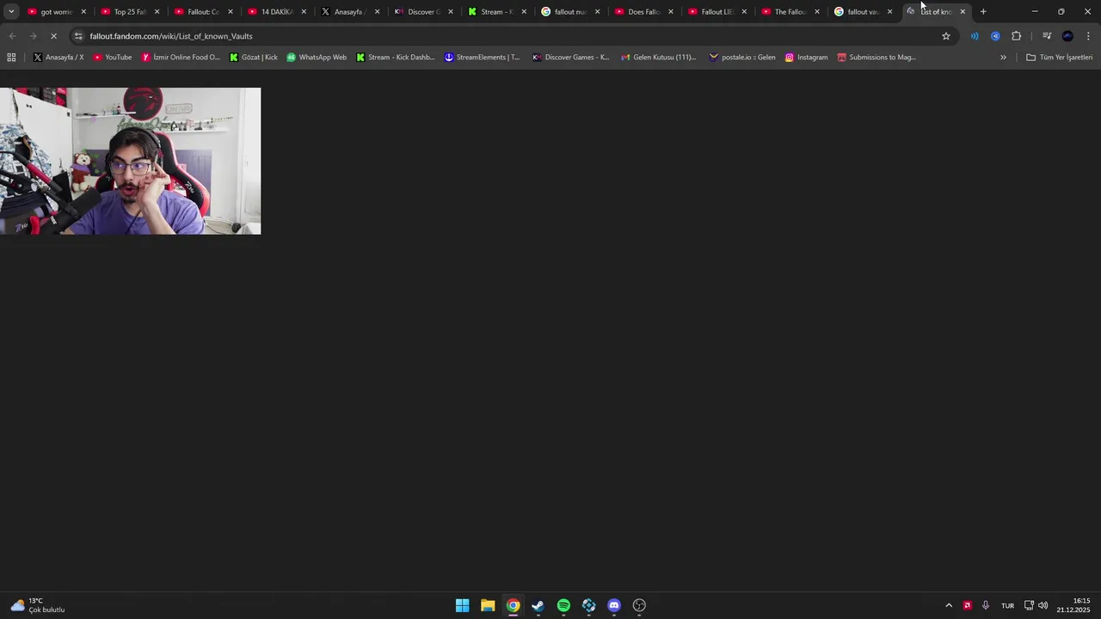Open the Chrome profile avatar
This screenshot has height=619, width=1101.
click(x=1067, y=36)
